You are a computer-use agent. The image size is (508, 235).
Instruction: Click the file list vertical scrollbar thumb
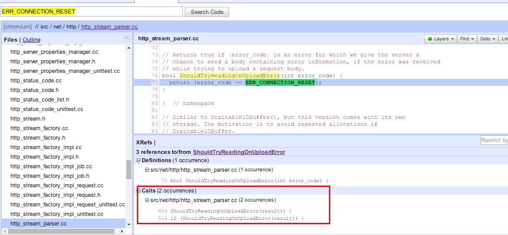(129, 170)
